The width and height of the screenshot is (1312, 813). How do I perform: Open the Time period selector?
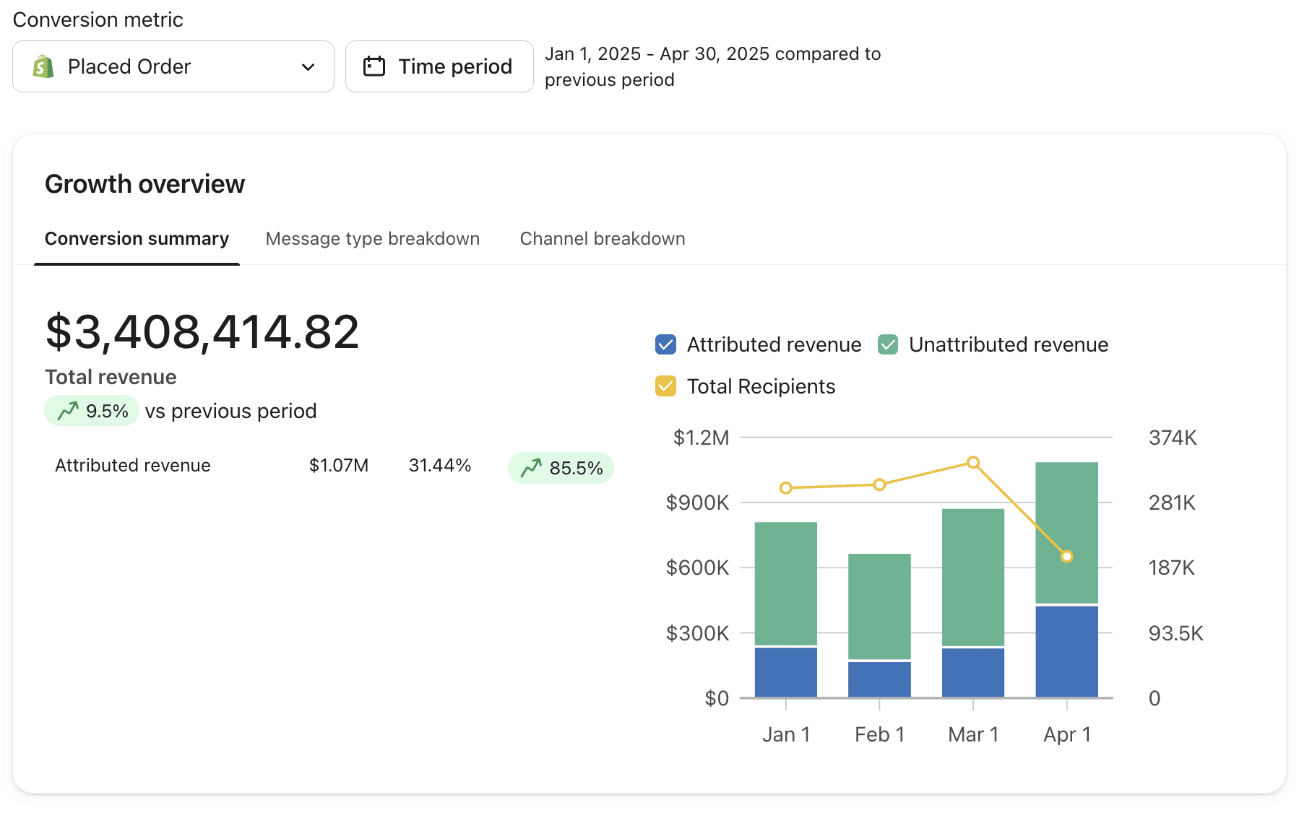pyautogui.click(x=439, y=66)
